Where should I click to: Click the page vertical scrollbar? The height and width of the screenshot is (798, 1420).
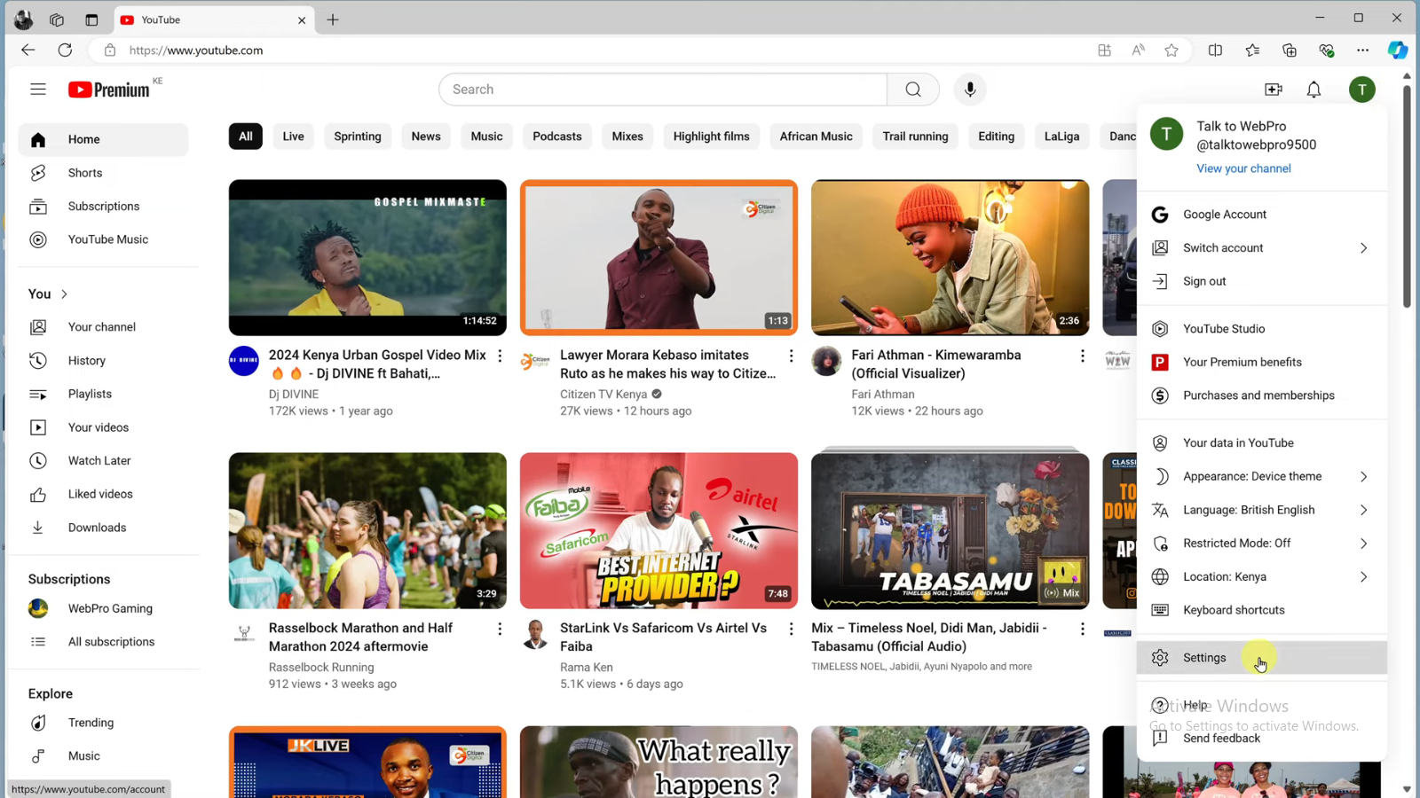click(x=1407, y=195)
